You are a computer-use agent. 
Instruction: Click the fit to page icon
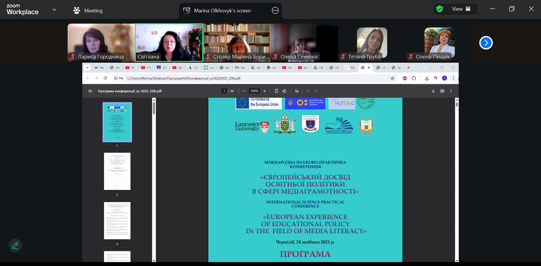click(276, 91)
